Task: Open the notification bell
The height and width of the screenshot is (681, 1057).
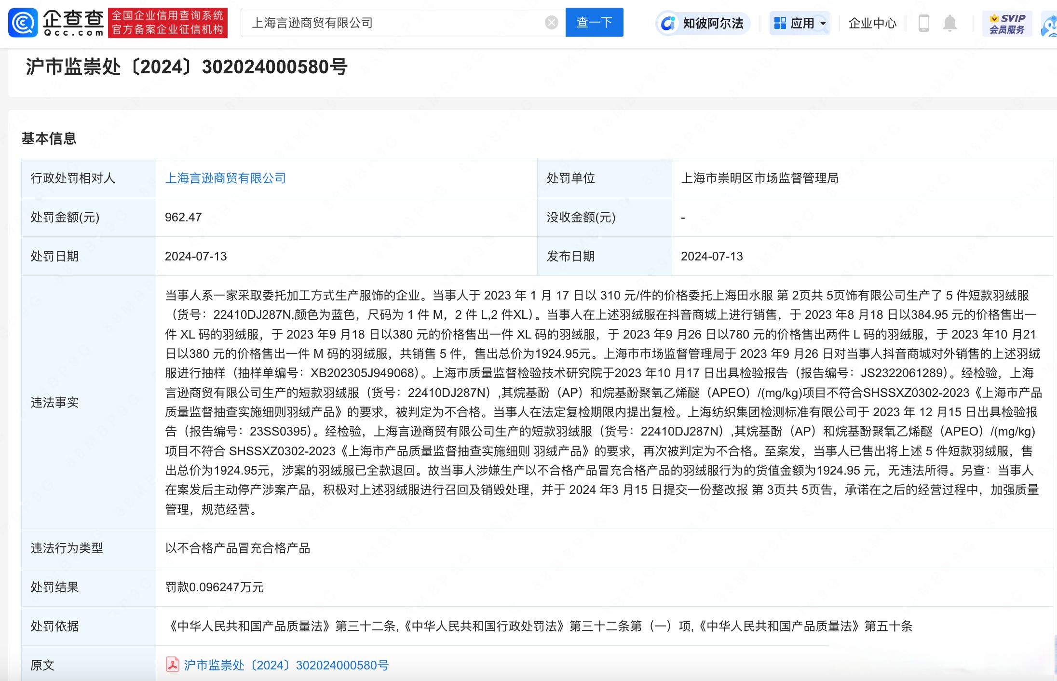Action: (950, 22)
